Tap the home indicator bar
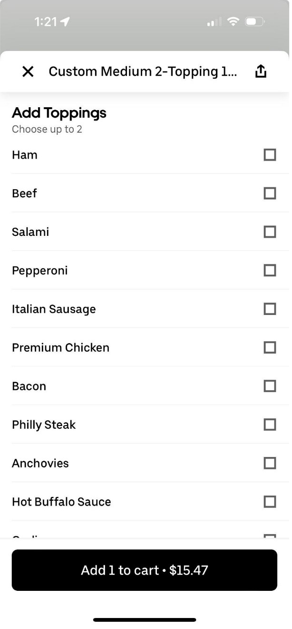The width and height of the screenshot is (292, 629). click(x=145, y=620)
